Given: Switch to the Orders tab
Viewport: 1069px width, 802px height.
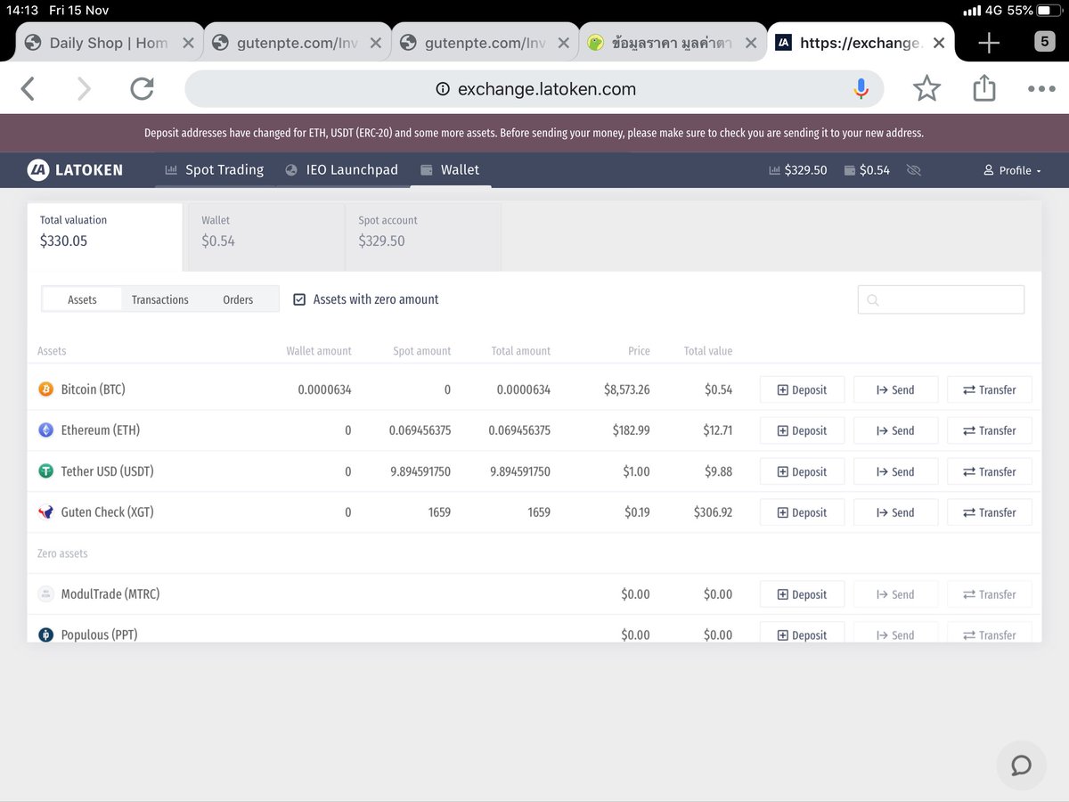Looking at the screenshot, I should 238,299.
